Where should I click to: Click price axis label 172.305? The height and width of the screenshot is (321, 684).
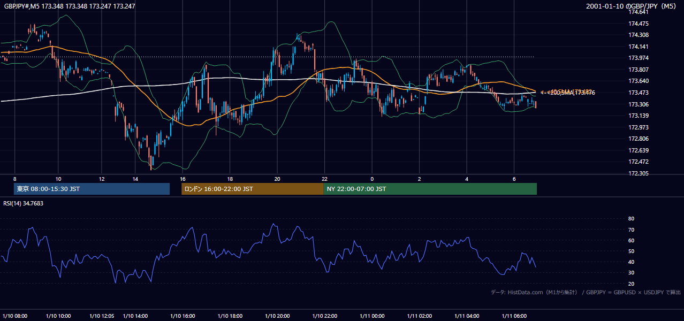click(x=638, y=173)
